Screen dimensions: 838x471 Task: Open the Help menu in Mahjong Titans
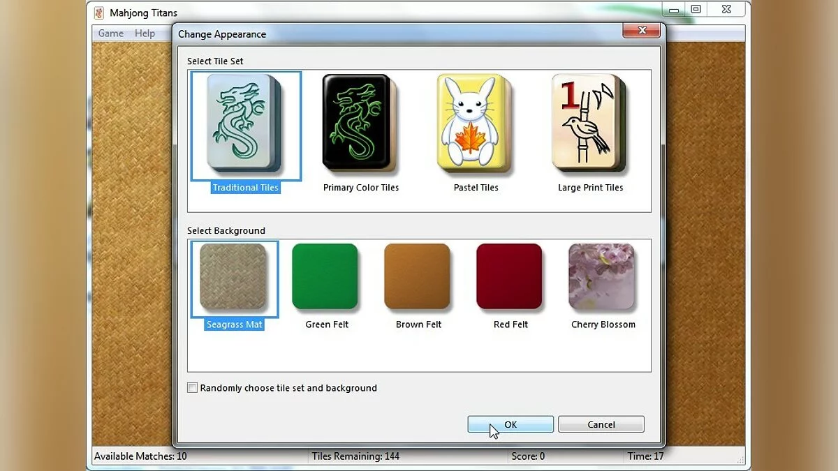tap(145, 33)
